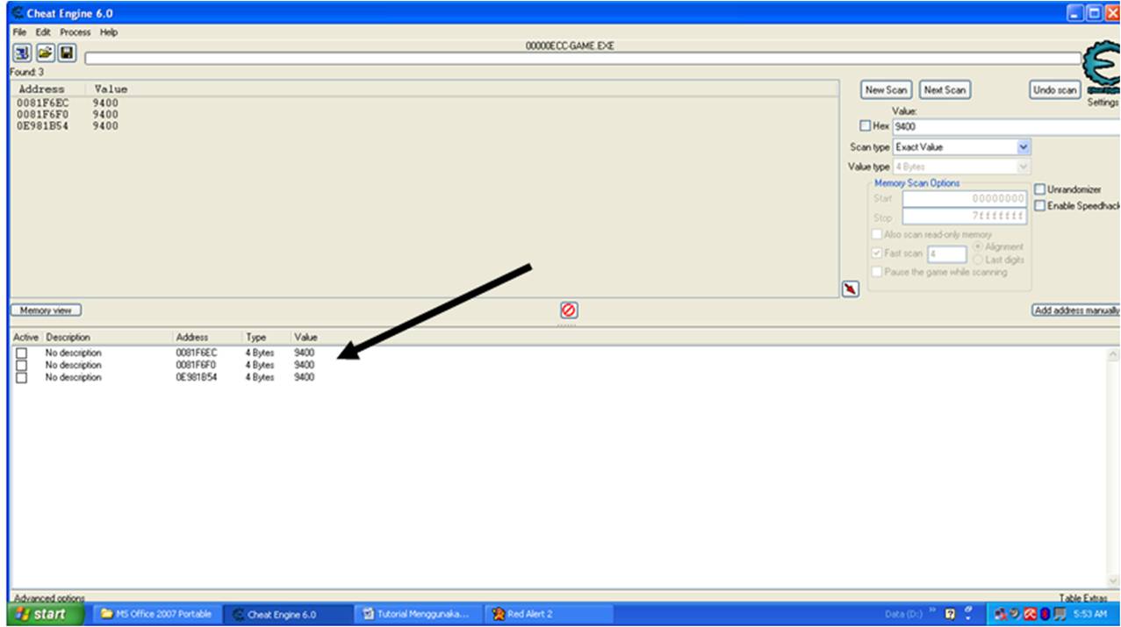
Task: Open the Process menu
Action: (x=75, y=32)
